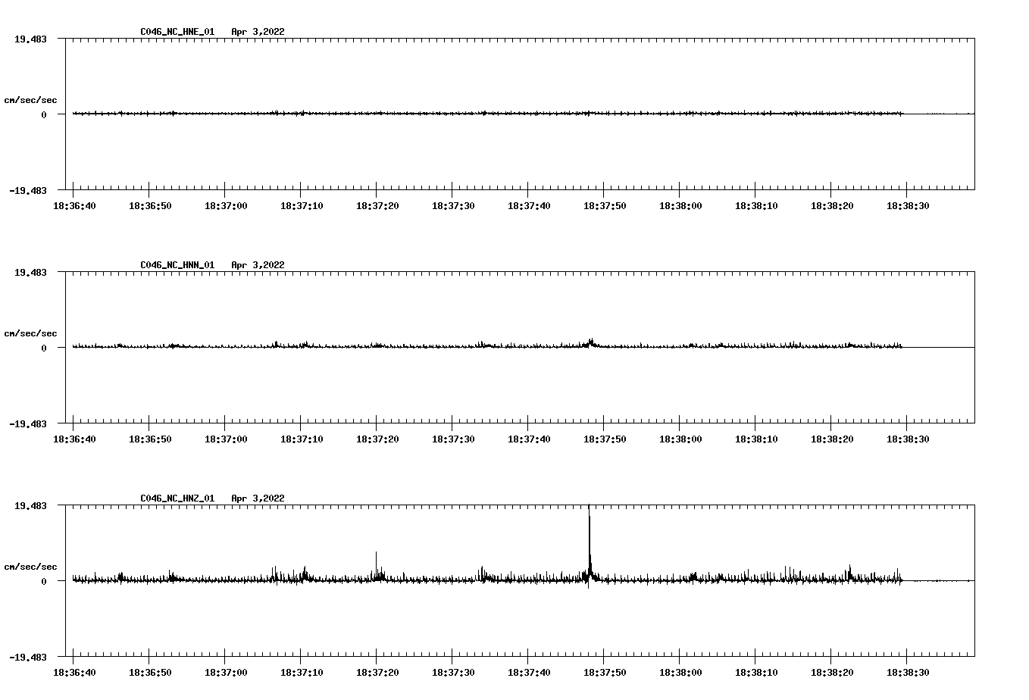This screenshot has height=700, width=1029.
Task: Click the 19.483 upper limit of the HNZ plot
Action: pos(30,505)
